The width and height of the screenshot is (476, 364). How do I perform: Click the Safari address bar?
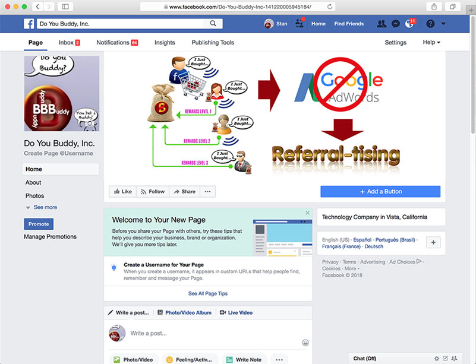point(237,7)
